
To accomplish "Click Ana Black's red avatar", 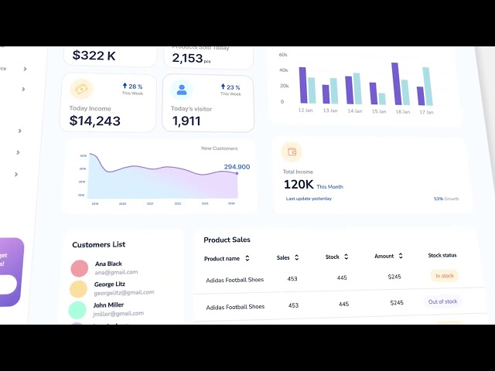I will [79, 268].
